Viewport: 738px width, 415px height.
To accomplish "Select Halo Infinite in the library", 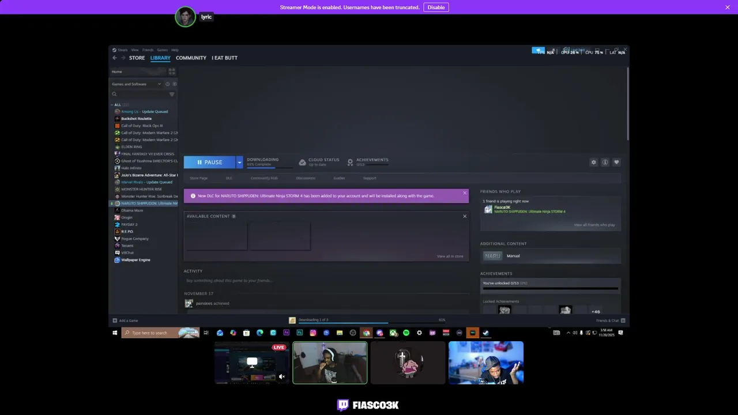I will tap(131, 168).
